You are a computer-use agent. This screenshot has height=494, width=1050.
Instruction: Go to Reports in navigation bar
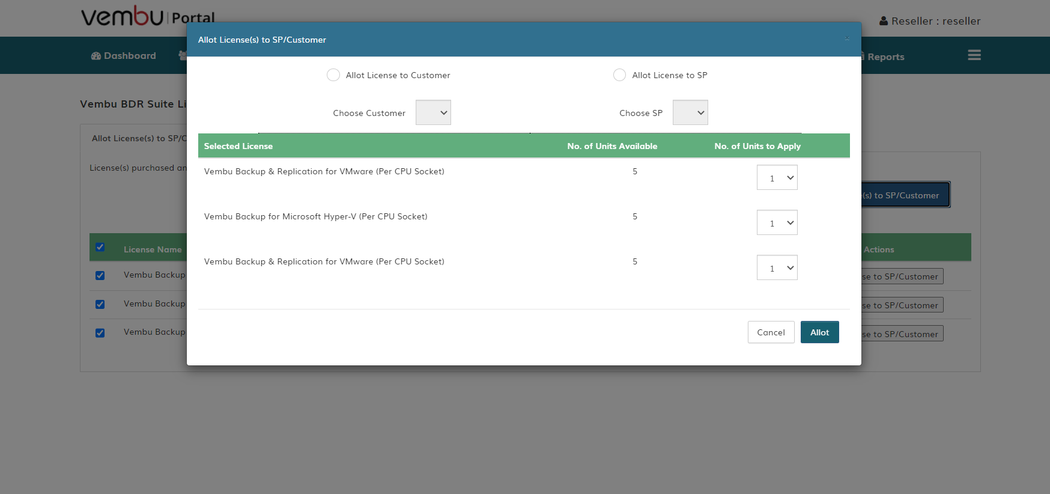[885, 56]
